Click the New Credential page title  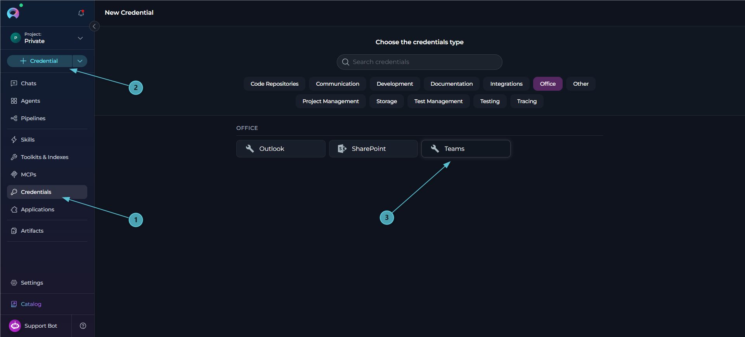[x=129, y=12]
